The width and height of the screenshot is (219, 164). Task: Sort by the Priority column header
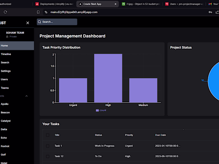click(x=129, y=135)
